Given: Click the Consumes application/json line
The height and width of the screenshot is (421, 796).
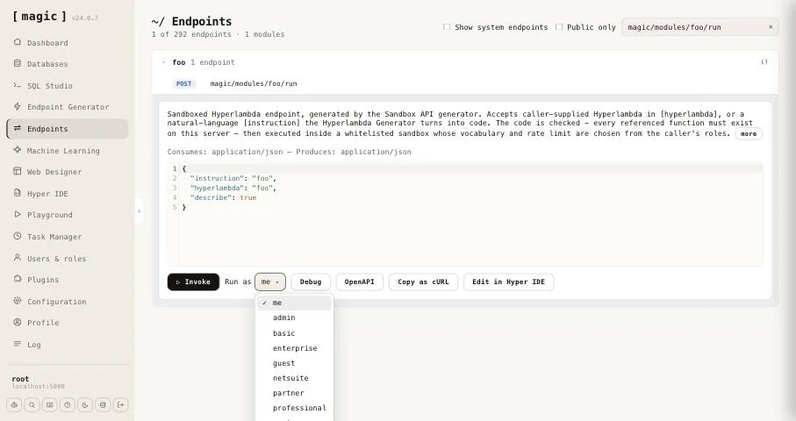Looking at the screenshot, I should [x=290, y=152].
